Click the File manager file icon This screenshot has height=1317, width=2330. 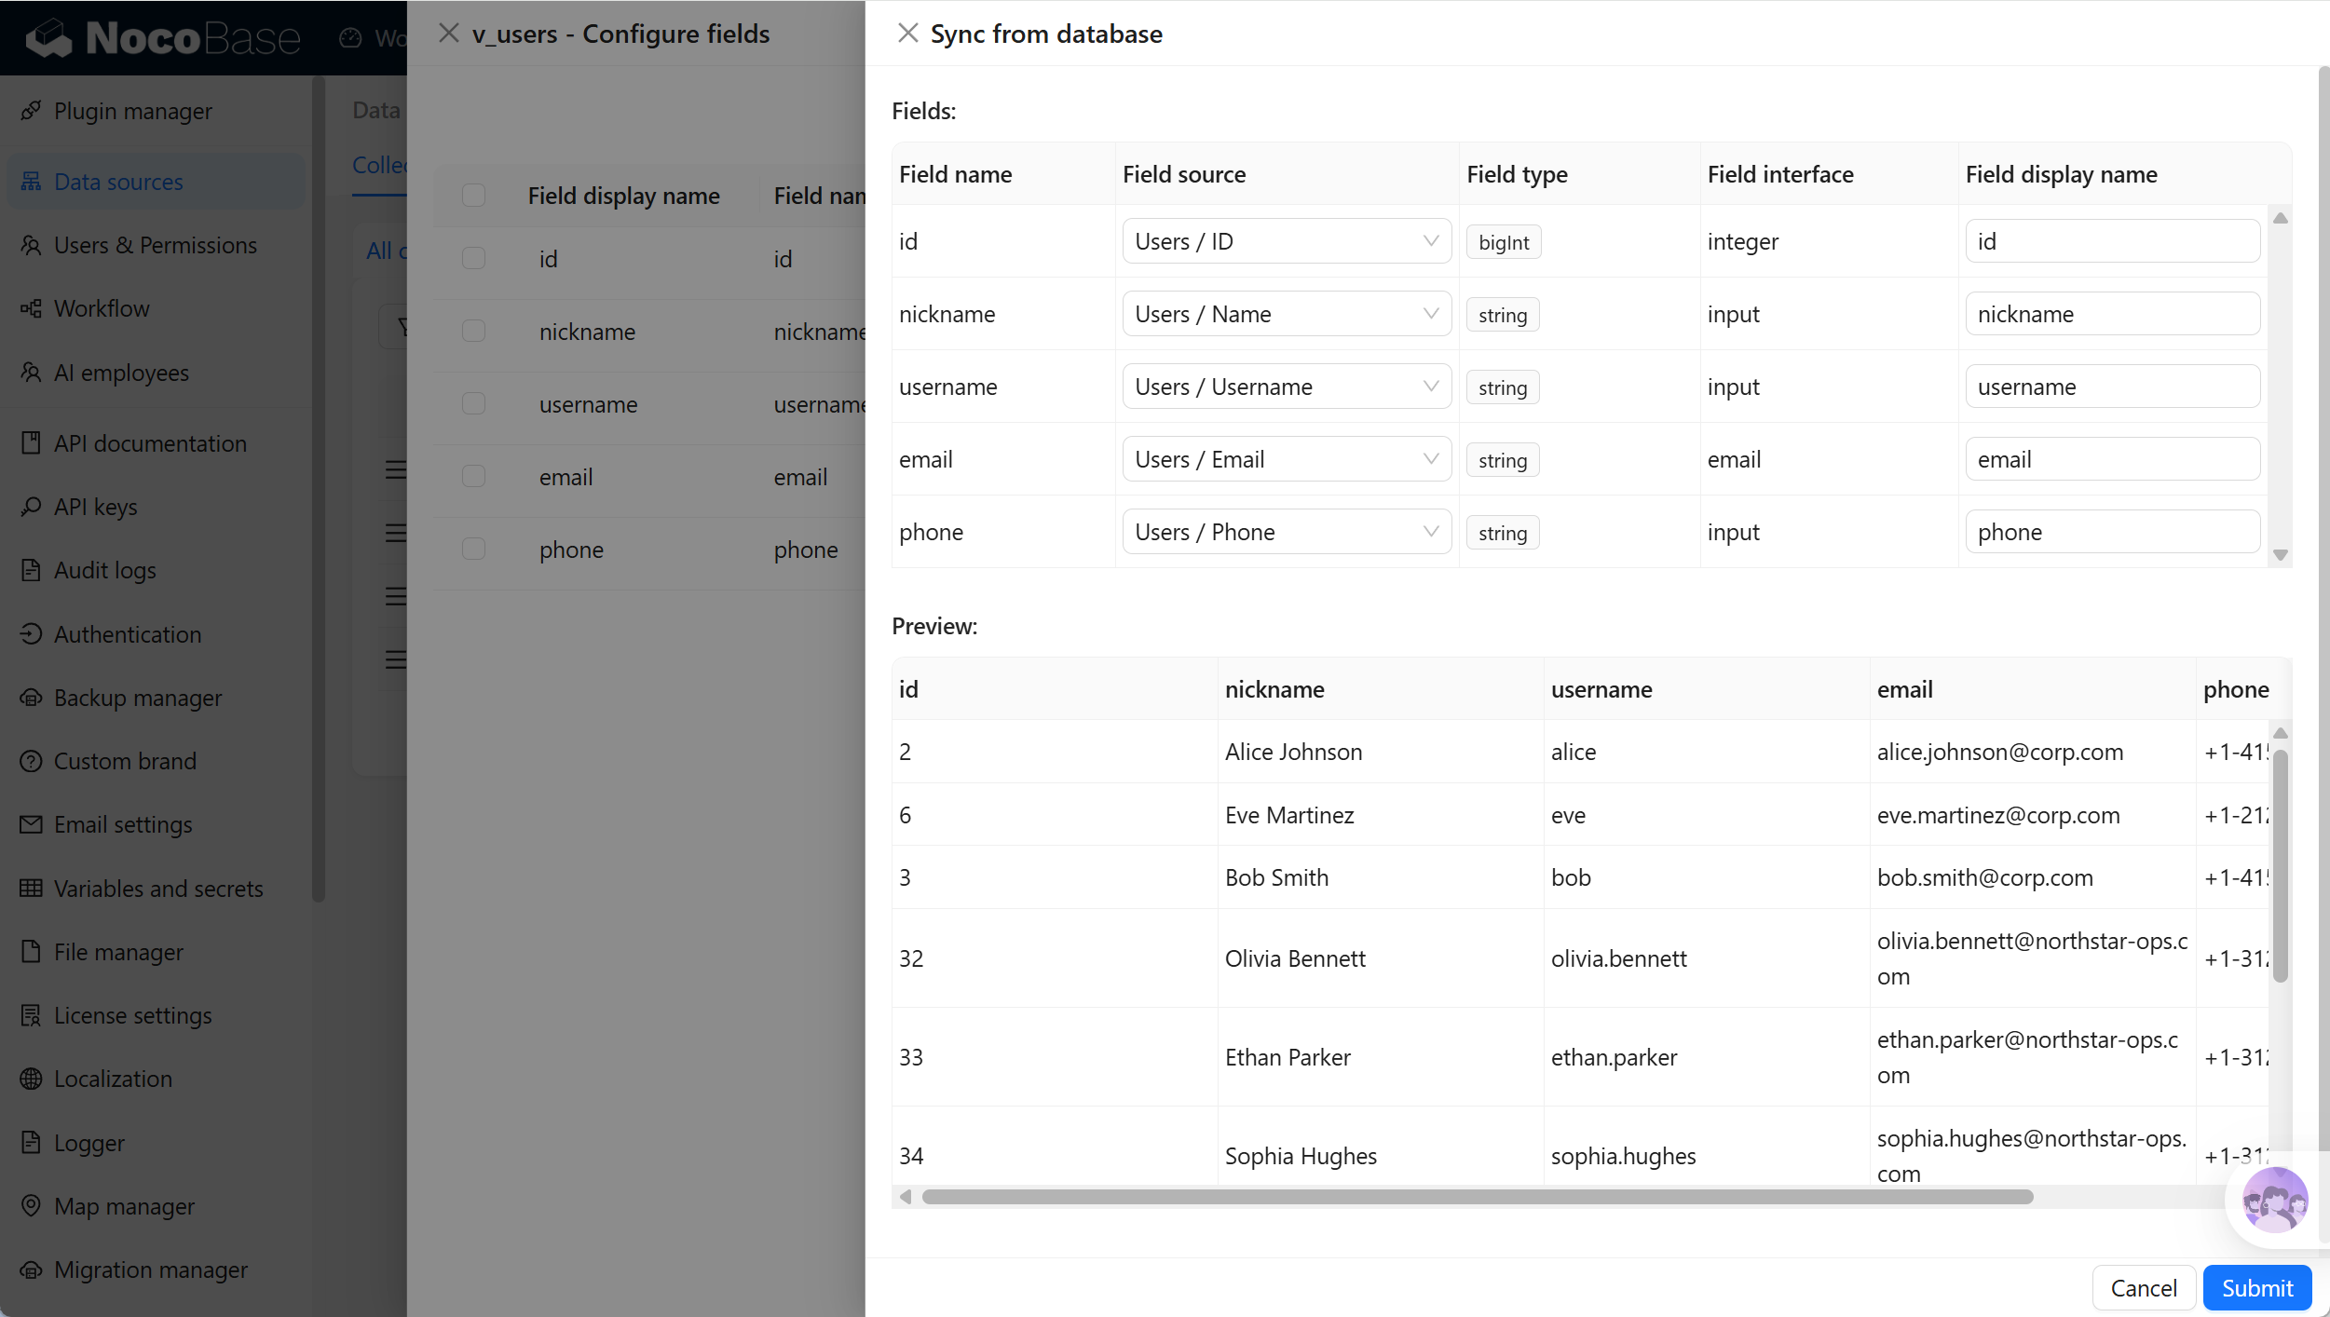31,952
